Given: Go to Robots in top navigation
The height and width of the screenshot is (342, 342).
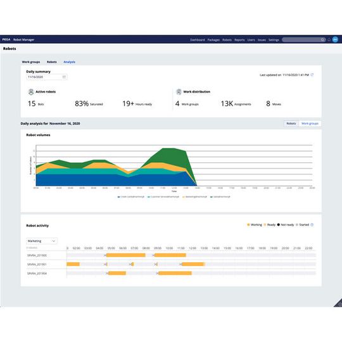Looking at the screenshot, I should click(x=227, y=40).
